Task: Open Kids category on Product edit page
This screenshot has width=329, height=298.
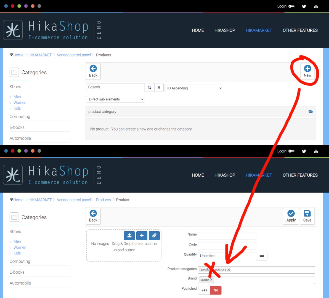Action: pyautogui.click(x=17, y=253)
